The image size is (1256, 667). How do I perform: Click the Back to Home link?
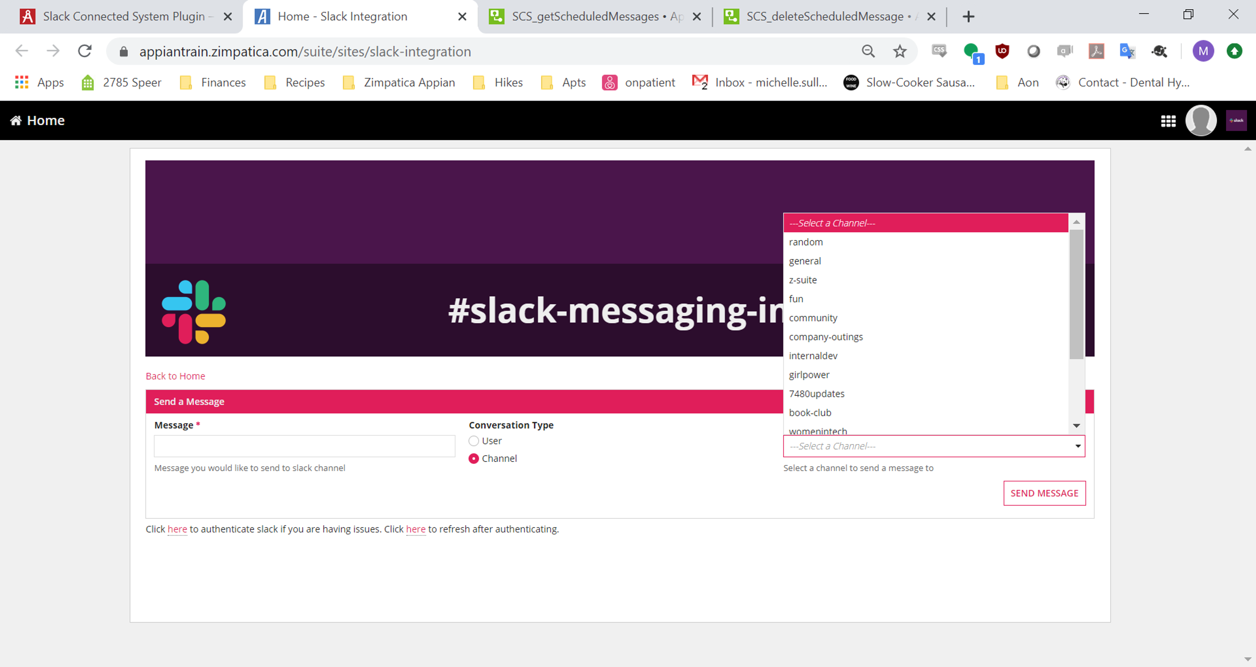click(175, 376)
